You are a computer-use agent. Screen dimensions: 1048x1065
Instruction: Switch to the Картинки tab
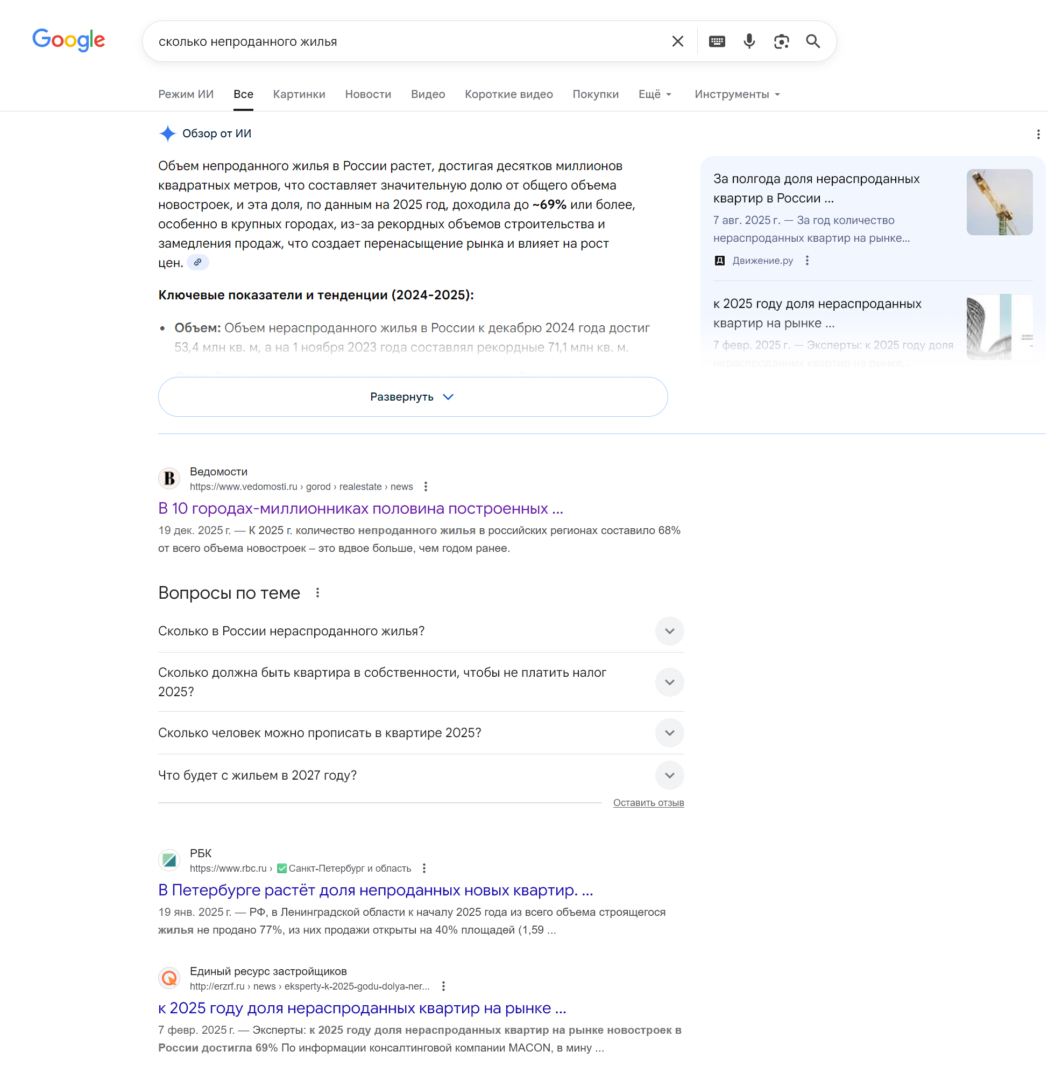299,94
